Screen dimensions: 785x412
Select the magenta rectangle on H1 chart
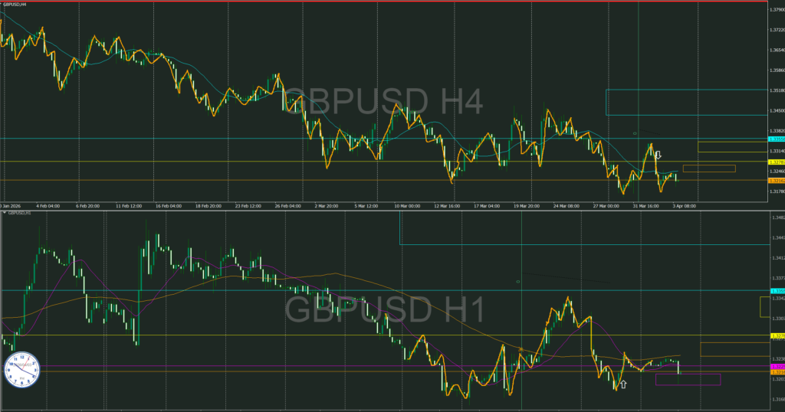688,380
